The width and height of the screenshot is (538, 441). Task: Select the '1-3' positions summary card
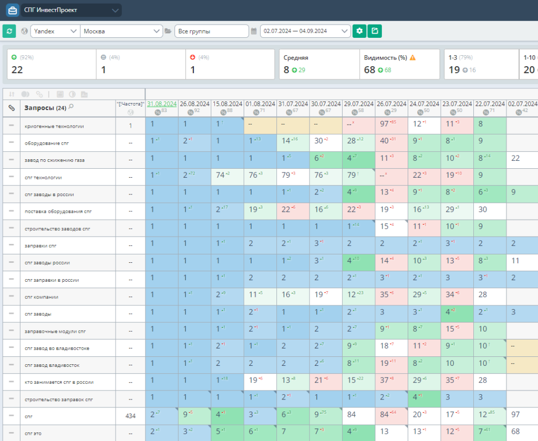coord(481,64)
